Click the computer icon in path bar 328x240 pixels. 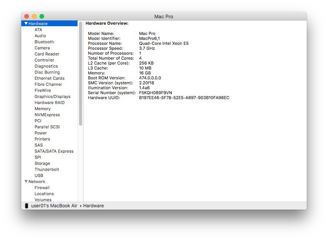coord(26,206)
